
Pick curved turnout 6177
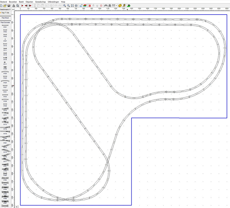click(5, 160)
